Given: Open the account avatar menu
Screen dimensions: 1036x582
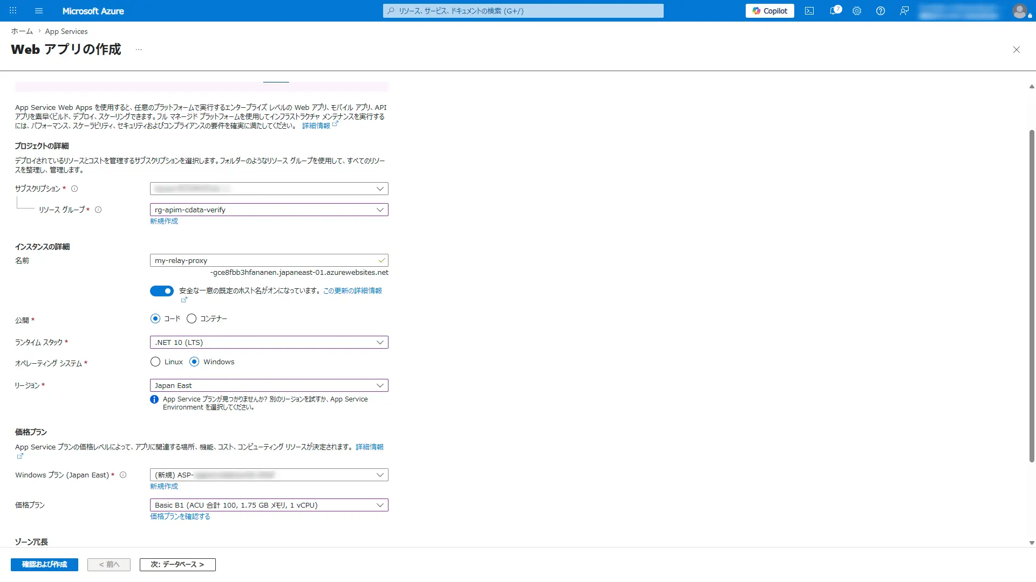Looking at the screenshot, I should tap(1020, 11).
